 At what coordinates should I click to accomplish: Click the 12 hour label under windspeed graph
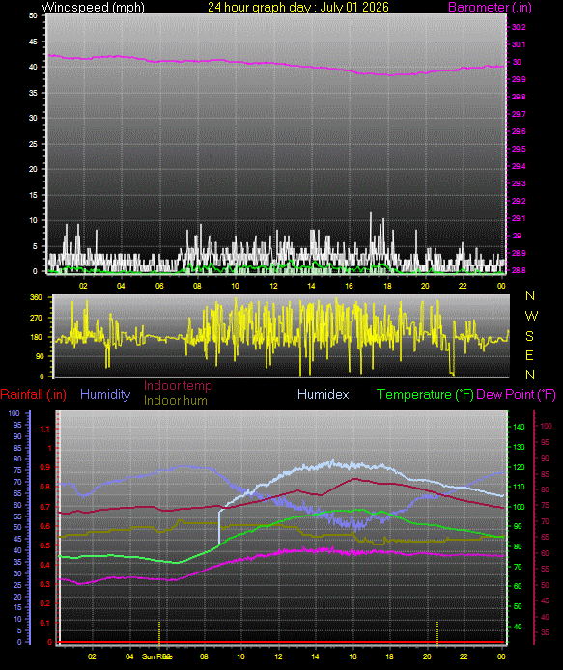point(273,286)
